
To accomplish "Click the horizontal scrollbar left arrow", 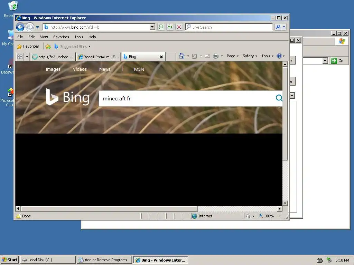I will (x=18, y=208).
